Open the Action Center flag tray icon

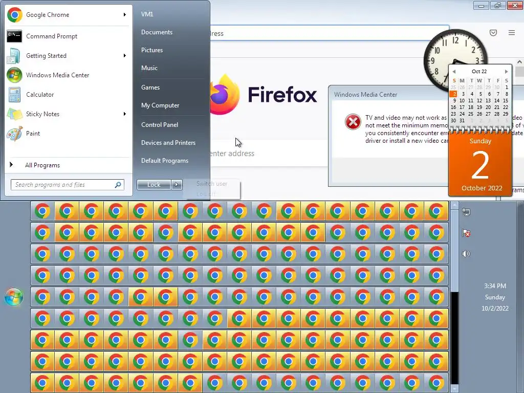pyautogui.click(x=466, y=233)
